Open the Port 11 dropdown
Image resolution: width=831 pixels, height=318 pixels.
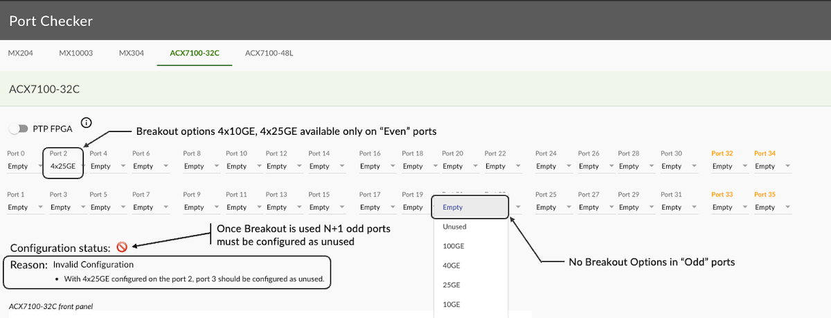point(243,207)
